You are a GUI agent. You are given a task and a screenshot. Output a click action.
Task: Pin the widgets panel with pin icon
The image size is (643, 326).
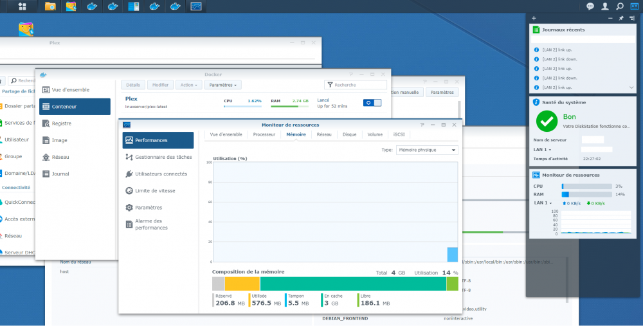[x=620, y=18]
